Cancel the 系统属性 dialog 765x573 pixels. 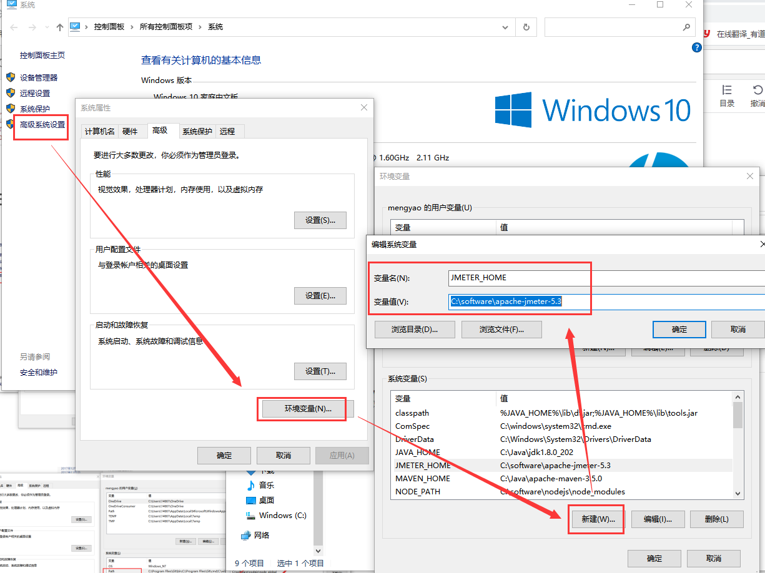point(284,456)
